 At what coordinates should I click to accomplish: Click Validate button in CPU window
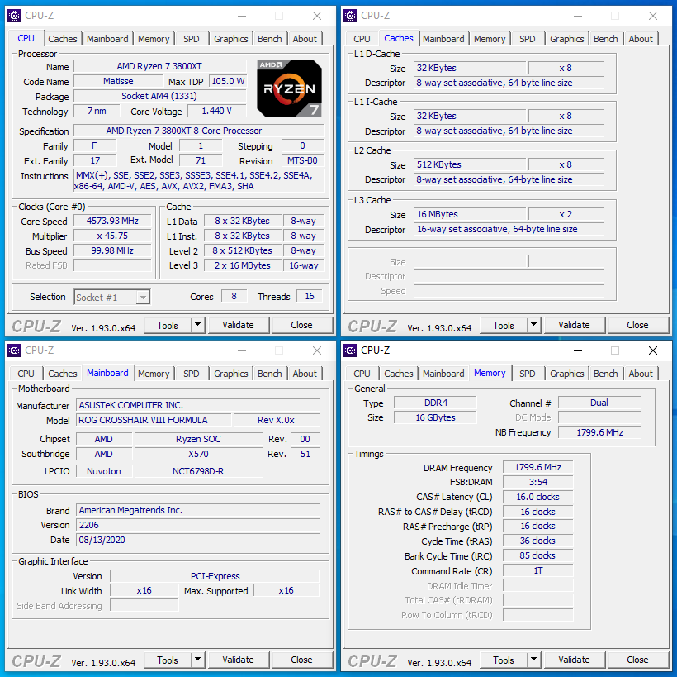click(239, 325)
